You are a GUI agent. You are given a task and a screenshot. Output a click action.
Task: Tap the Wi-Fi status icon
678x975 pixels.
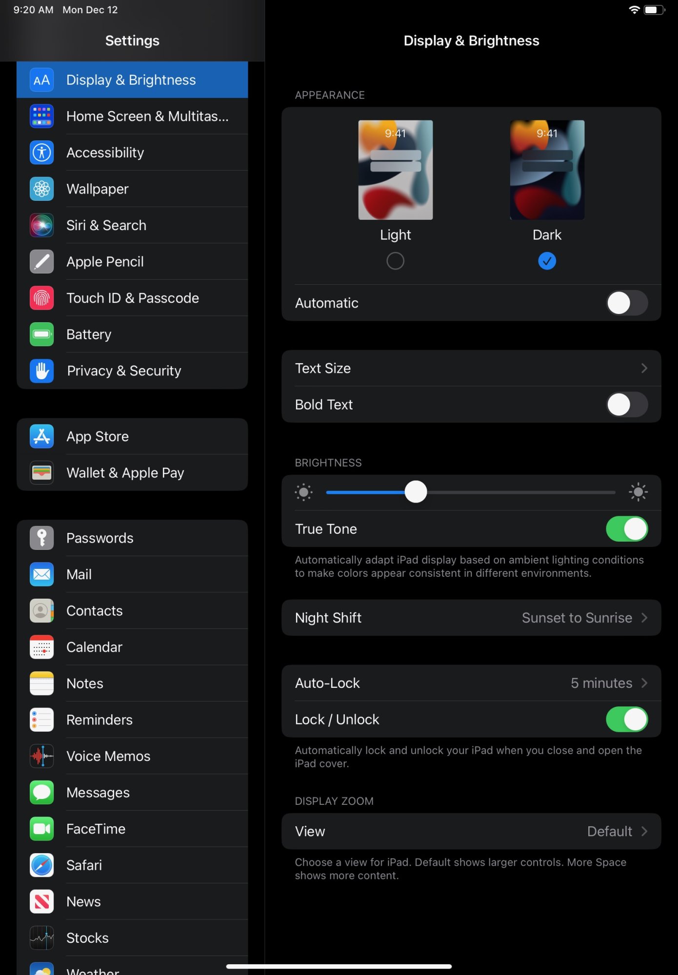pyautogui.click(x=634, y=10)
